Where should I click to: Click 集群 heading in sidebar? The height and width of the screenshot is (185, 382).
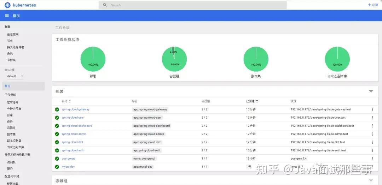(7, 27)
